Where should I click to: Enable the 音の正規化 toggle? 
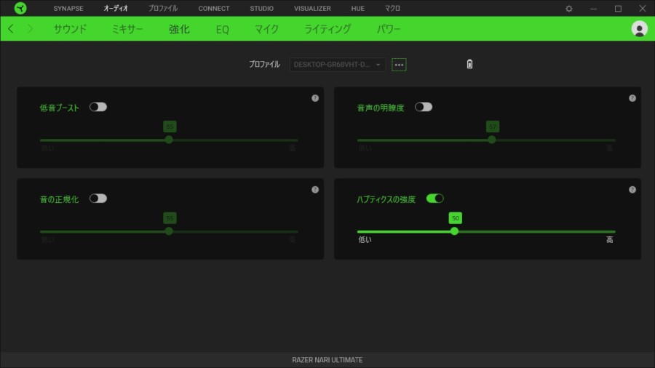coord(98,199)
